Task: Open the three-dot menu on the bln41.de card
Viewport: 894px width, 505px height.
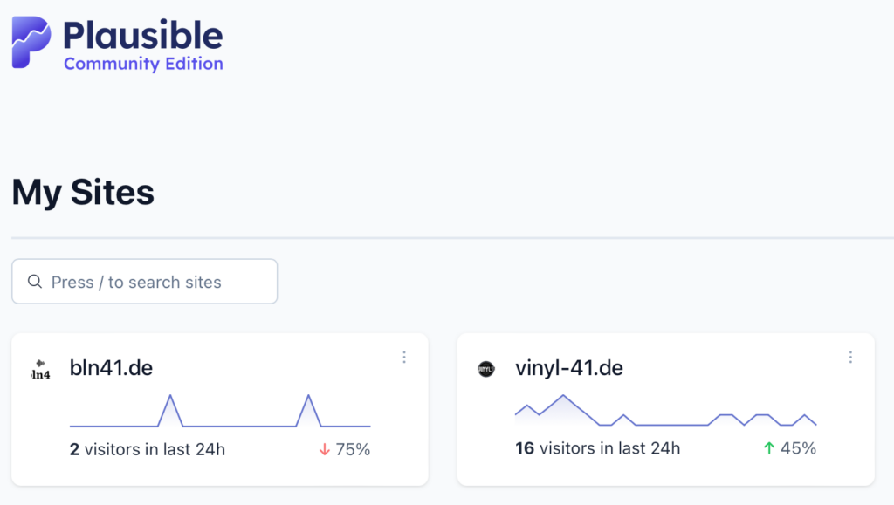Action: tap(404, 357)
